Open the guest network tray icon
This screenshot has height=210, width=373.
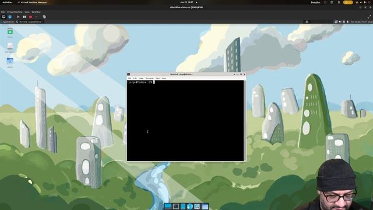coord(336,22)
